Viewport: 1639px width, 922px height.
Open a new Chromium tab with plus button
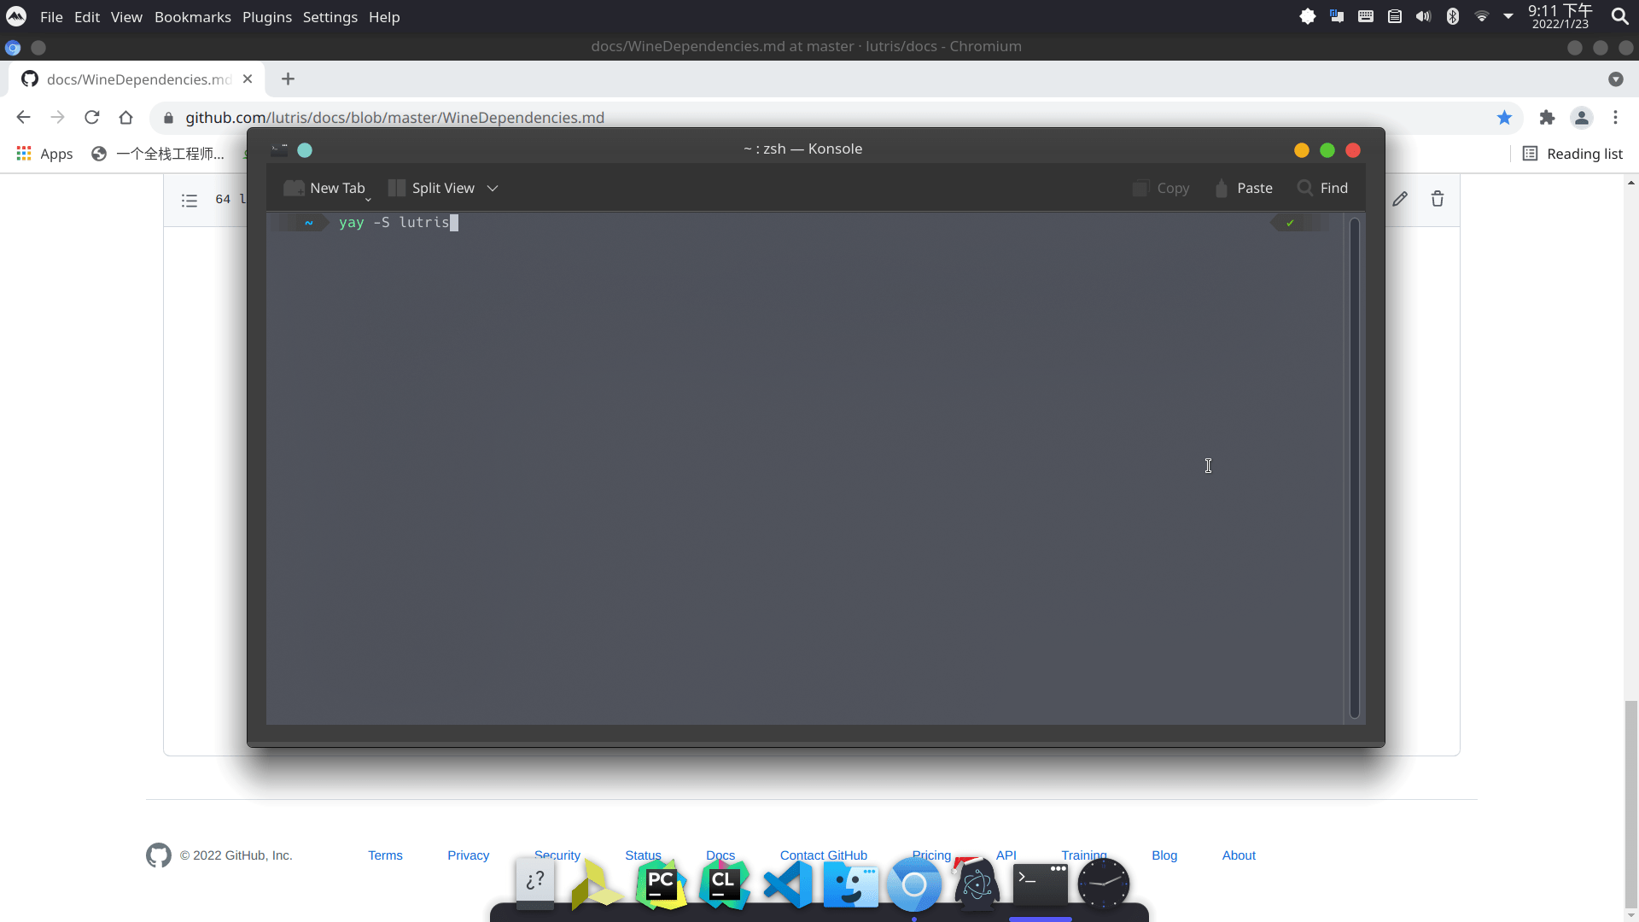tap(289, 79)
